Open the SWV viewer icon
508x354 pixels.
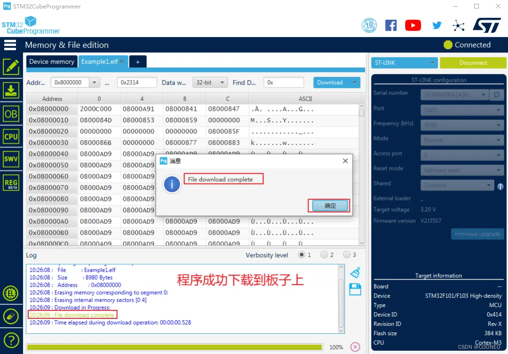(x=11, y=159)
